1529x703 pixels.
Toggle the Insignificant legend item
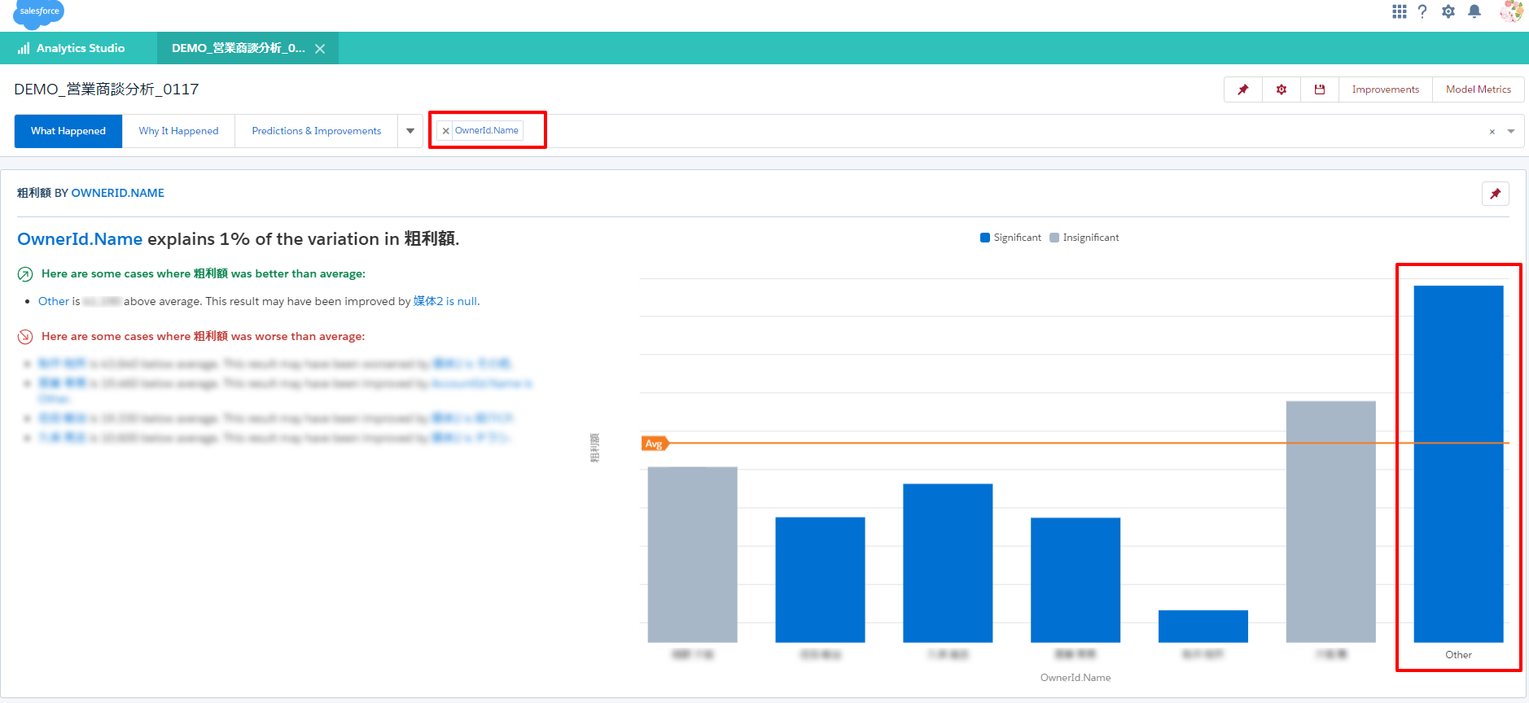click(1084, 238)
